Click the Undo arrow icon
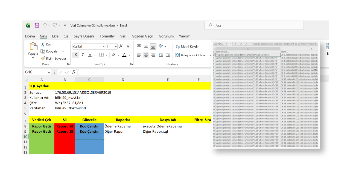 [x=45, y=25]
